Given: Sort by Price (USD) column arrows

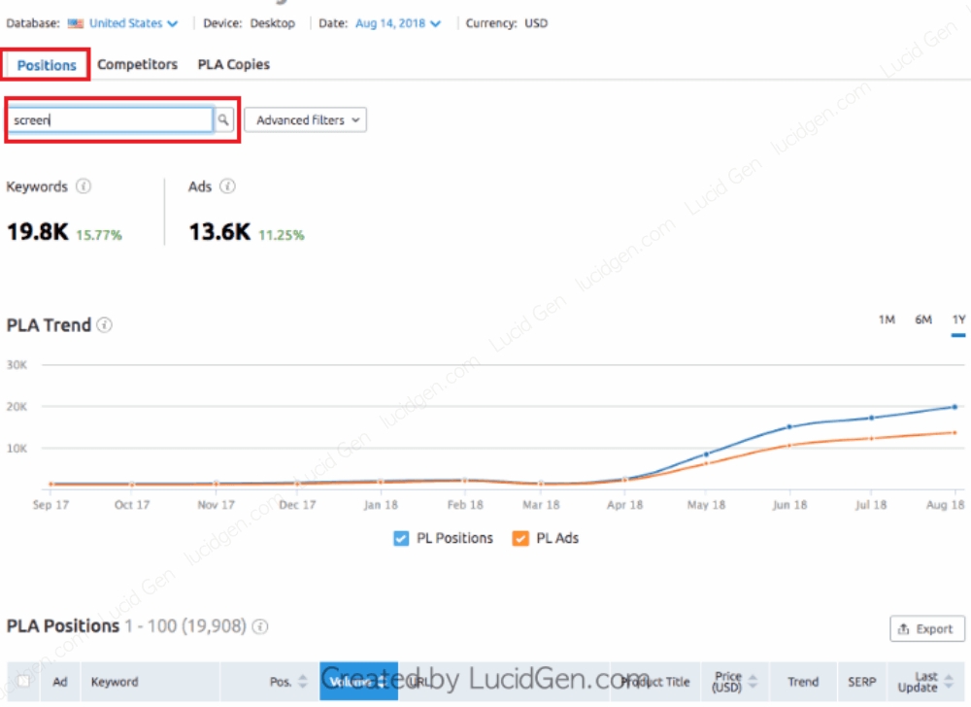Looking at the screenshot, I should click(753, 682).
